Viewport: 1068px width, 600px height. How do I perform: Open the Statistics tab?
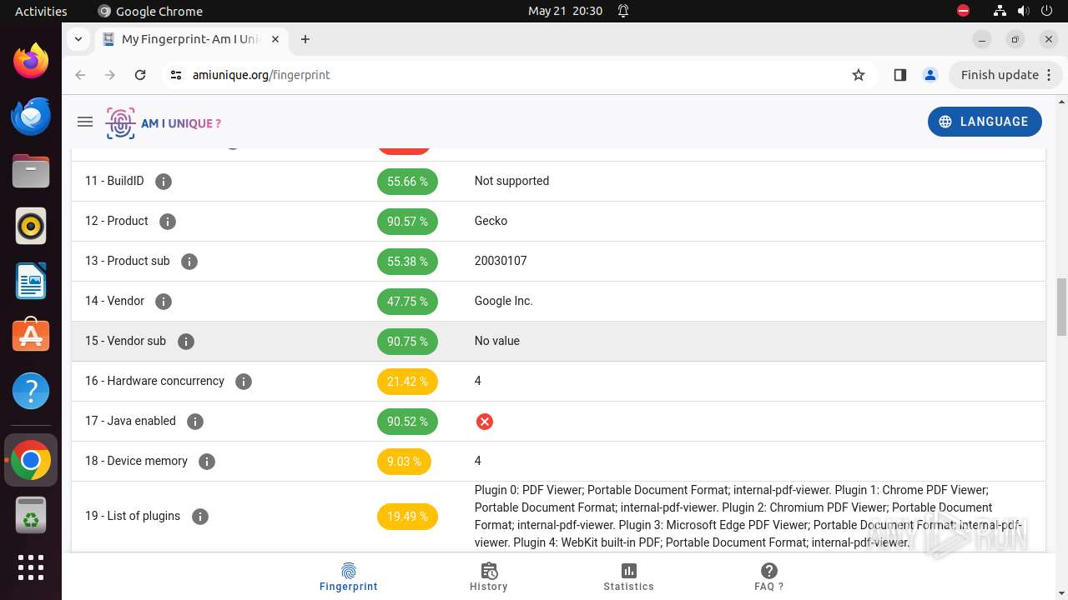coord(628,577)
